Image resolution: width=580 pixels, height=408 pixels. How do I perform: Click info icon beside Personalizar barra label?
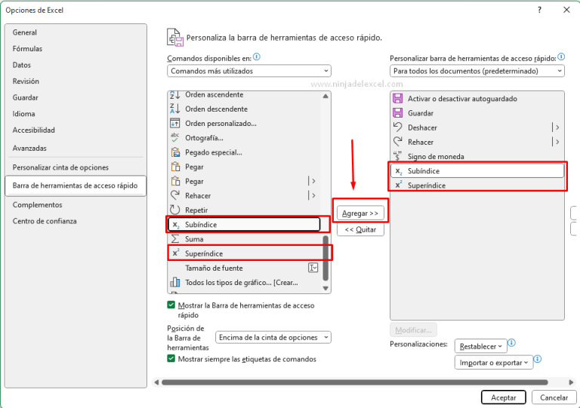[561, 57]
